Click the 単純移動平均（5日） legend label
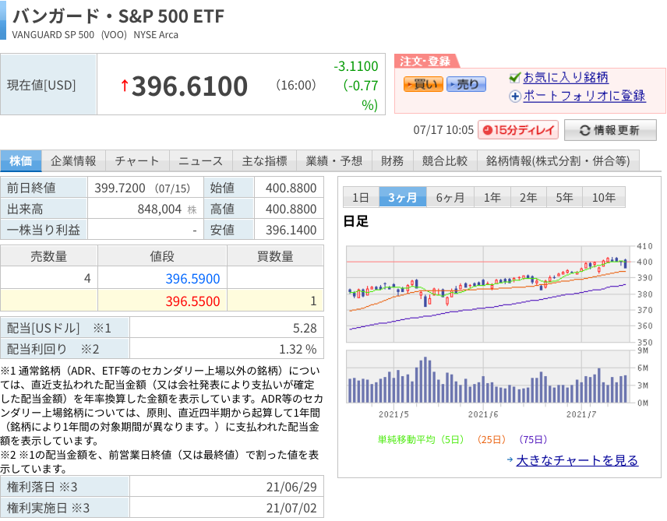The height and width of the screenshot is (521, 667). pyautogui.click(x=421, y=439)
